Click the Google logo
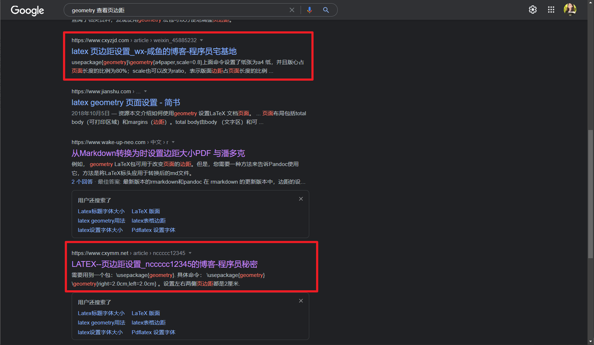Screen dimensions: 594x345 (x=27, y=10)
